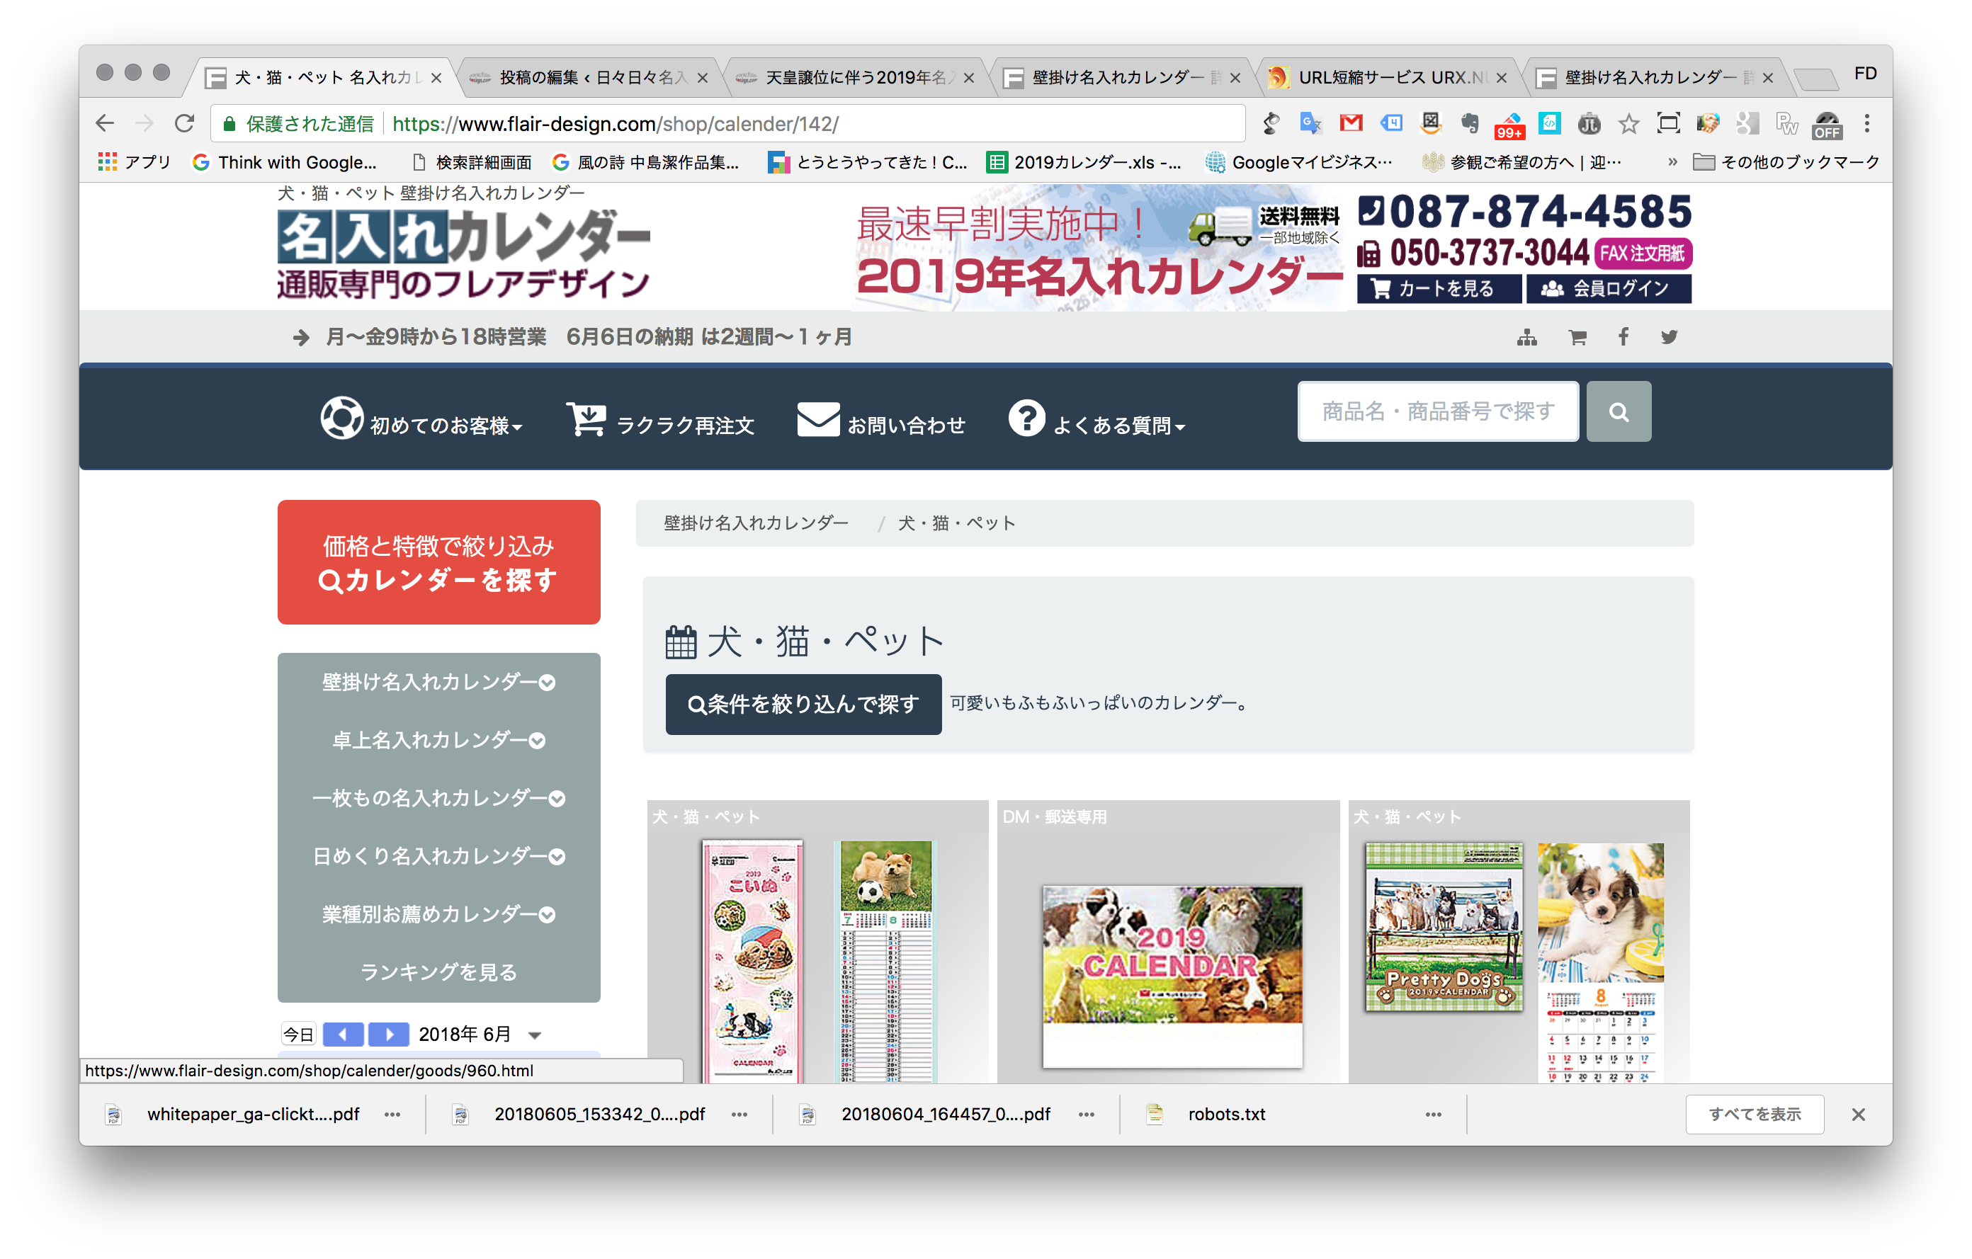Open Gmail extension icon in toolbar
The width and height of the screenshot is (1972, 1259).
click(x=1350, y=124)
